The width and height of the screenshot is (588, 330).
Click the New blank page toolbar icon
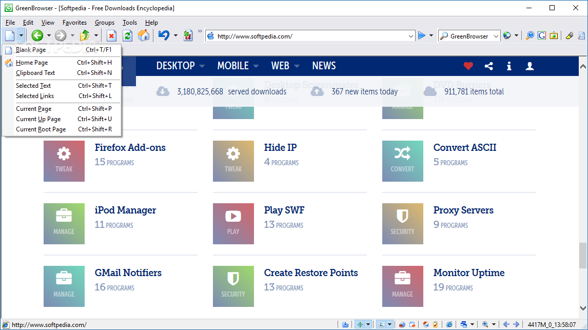click(x=10, y=36)
